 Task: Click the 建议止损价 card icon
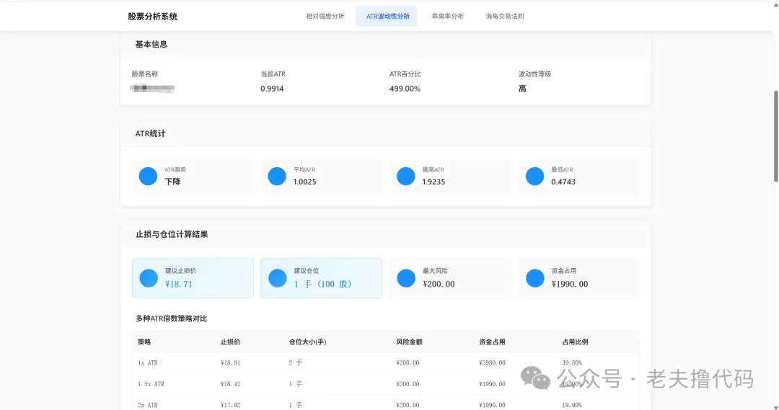(149, 278)
